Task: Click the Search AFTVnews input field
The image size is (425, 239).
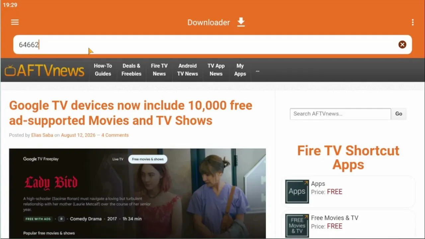Action: [x=340, y=114]
